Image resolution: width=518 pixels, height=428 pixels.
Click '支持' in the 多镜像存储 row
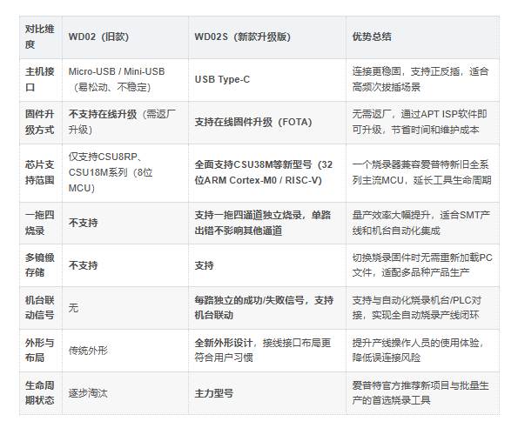point(267,265)
